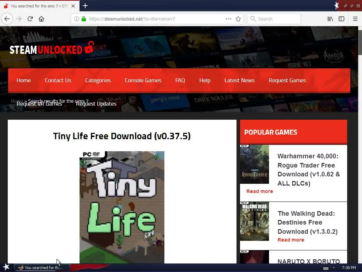
Task: Open Warhammer 40,000: Rogue Trader title link
Action: click(308, 170)
